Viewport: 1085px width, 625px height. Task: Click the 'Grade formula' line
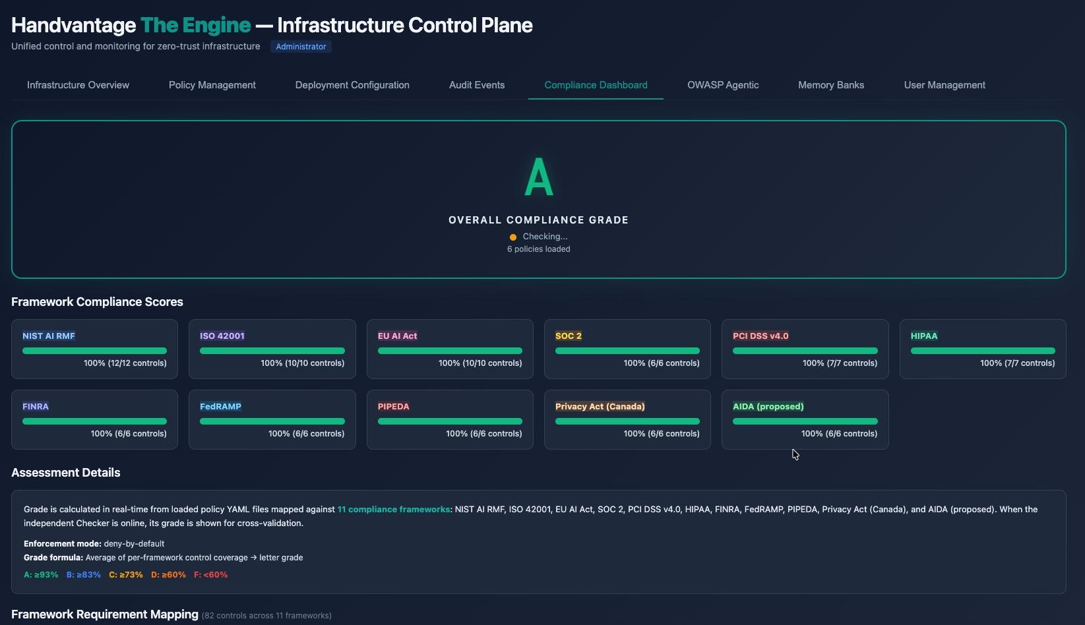point(164,558)
